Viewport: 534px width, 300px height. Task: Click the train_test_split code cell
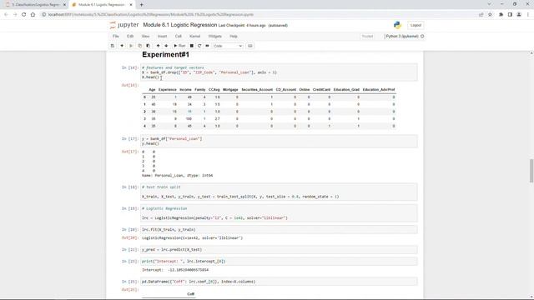coord(279,192)
